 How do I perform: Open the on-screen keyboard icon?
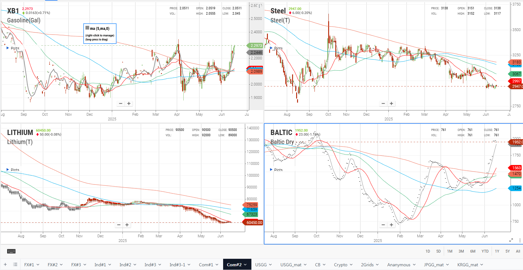click(11, 251)
